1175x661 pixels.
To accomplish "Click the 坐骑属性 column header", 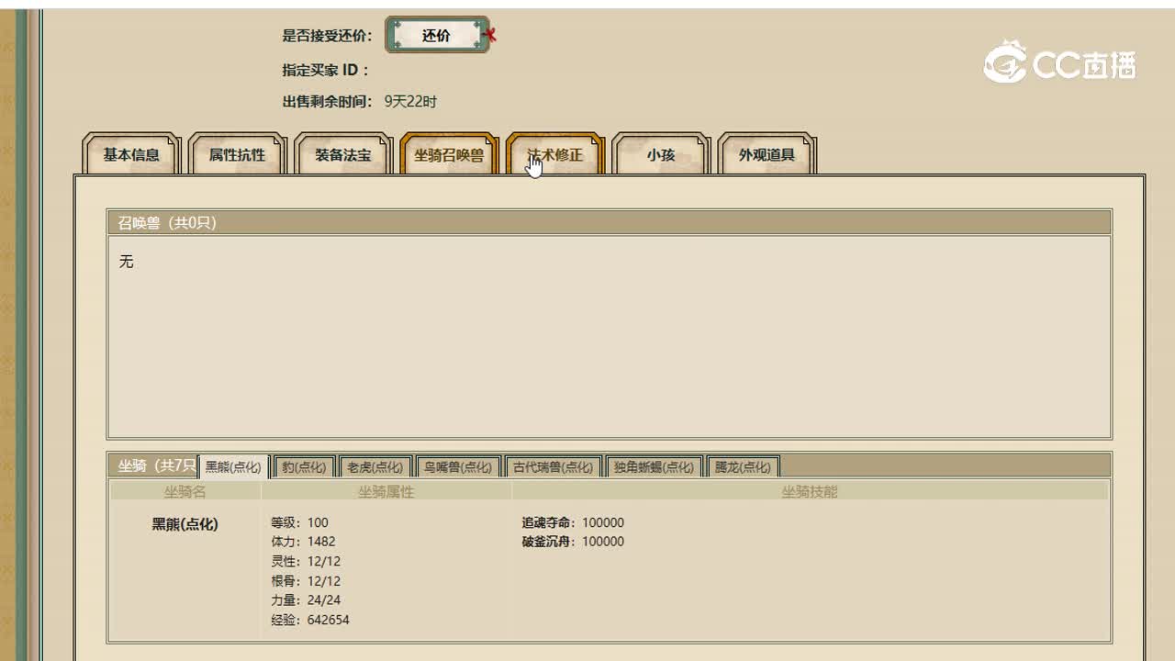I will [386, 492].
